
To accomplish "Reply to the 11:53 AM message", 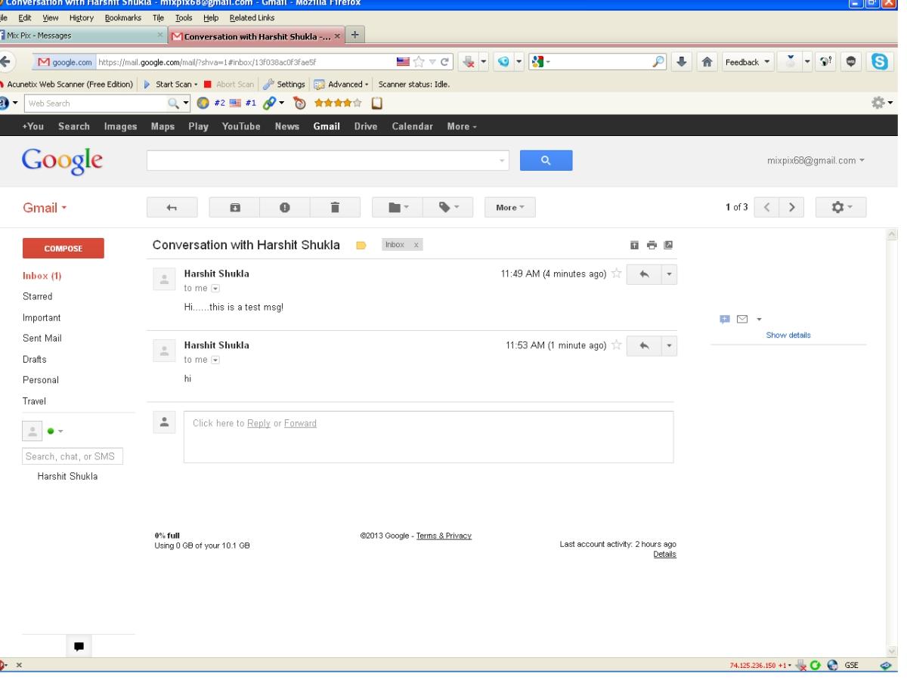I will (644, 345).
